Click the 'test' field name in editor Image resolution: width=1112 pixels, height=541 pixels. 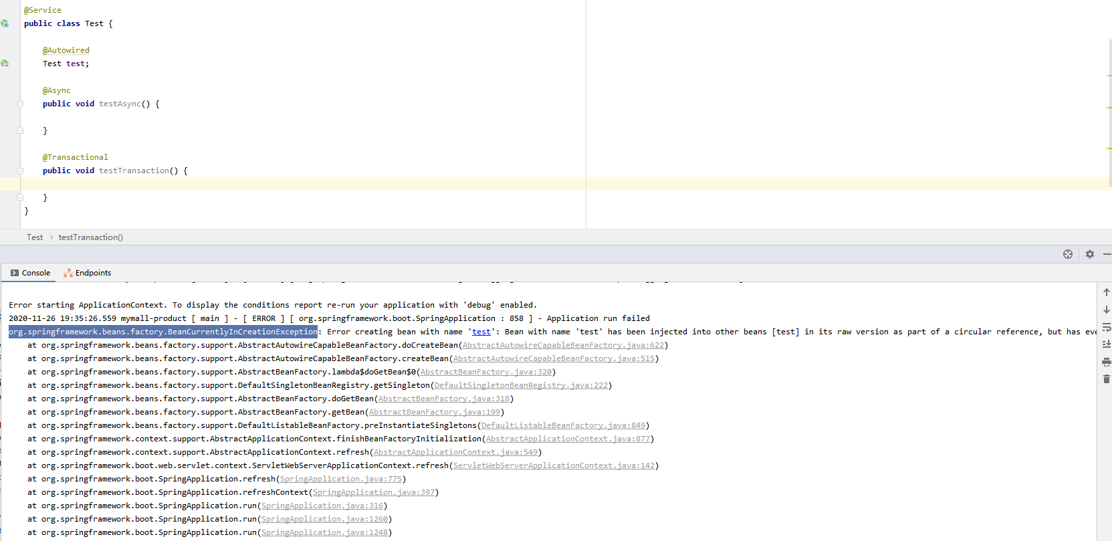point(76,64)
